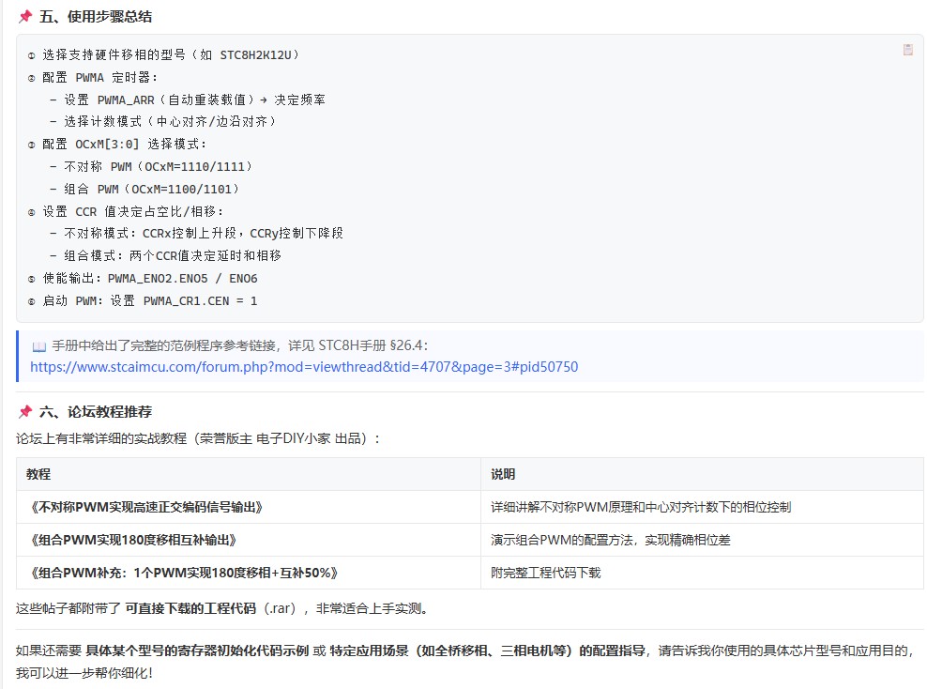Click the book icon before 手册中给出了
Viewport: 927px width, 689px height.
click(38, 346)
